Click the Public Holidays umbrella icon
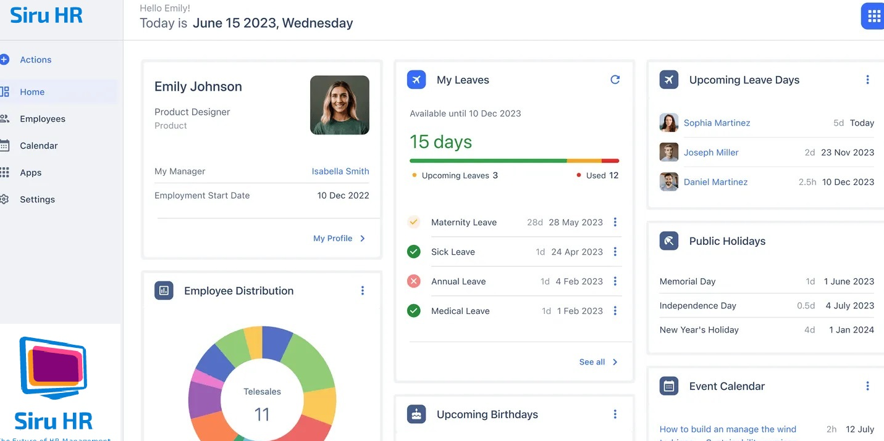The height and width of the screenshot is (441, 884). tap(669, 241)
